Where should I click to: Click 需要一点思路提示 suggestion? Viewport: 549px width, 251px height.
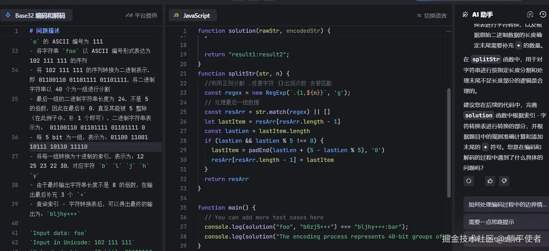click(x=491, y=222)
